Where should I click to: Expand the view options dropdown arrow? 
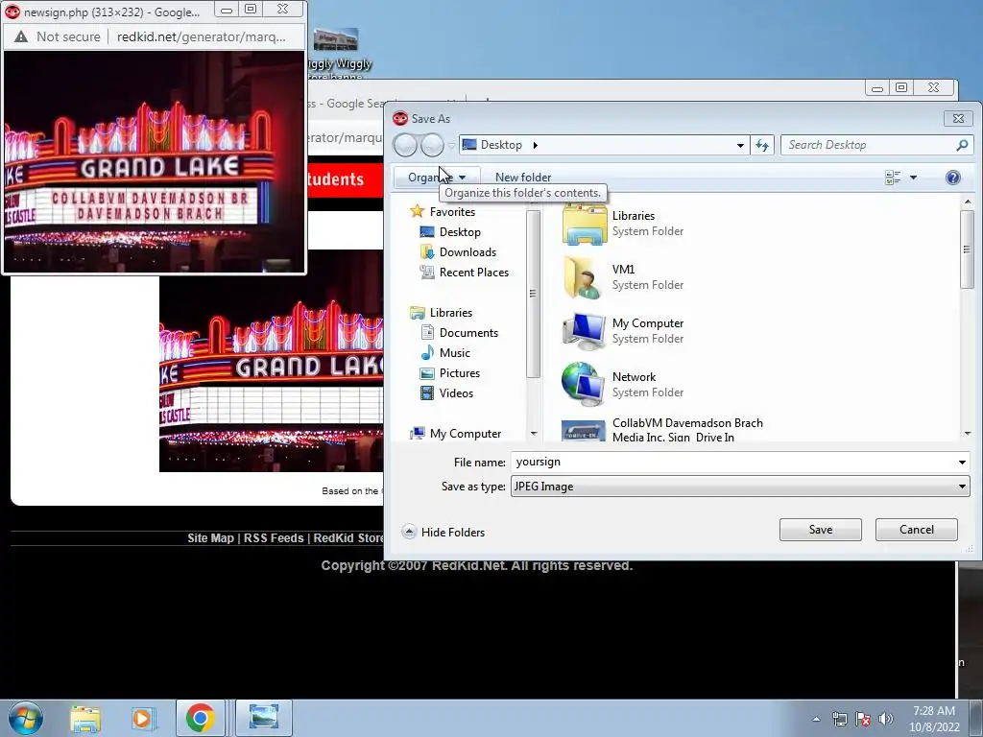[914, 178]
